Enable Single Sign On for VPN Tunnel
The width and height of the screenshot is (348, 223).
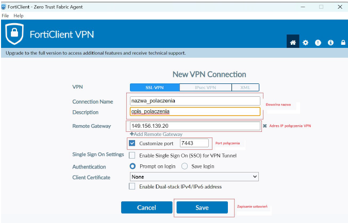[x=132, y=155]
